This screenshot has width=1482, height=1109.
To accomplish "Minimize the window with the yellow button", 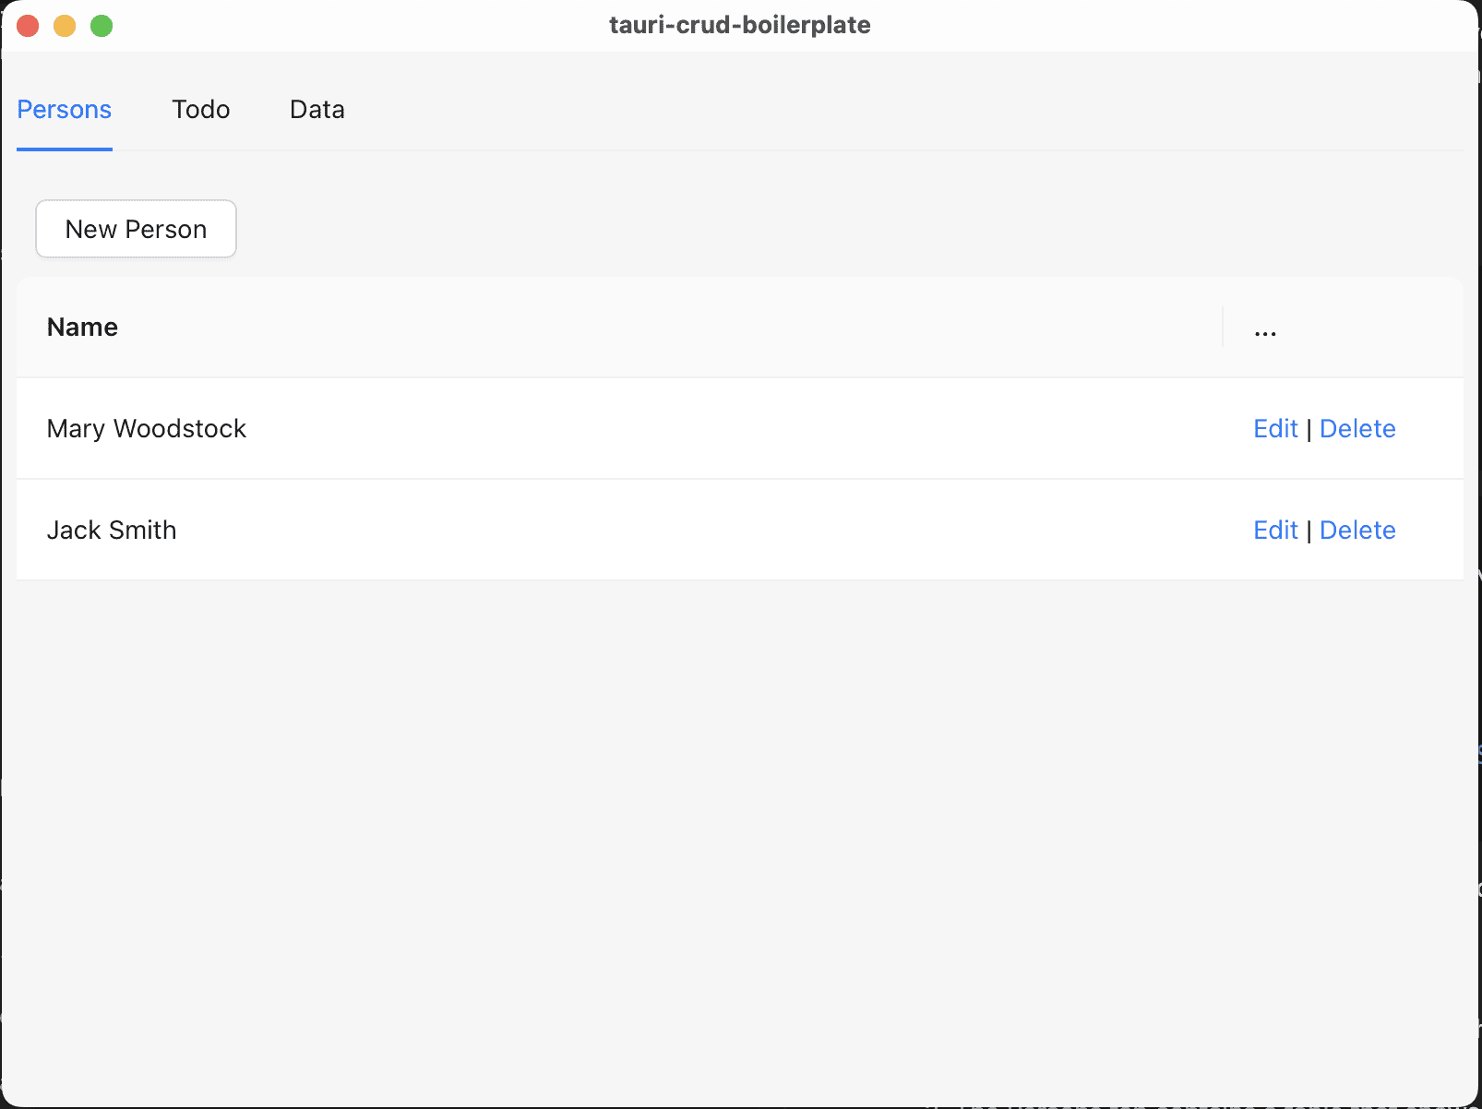I will [65, 26].
